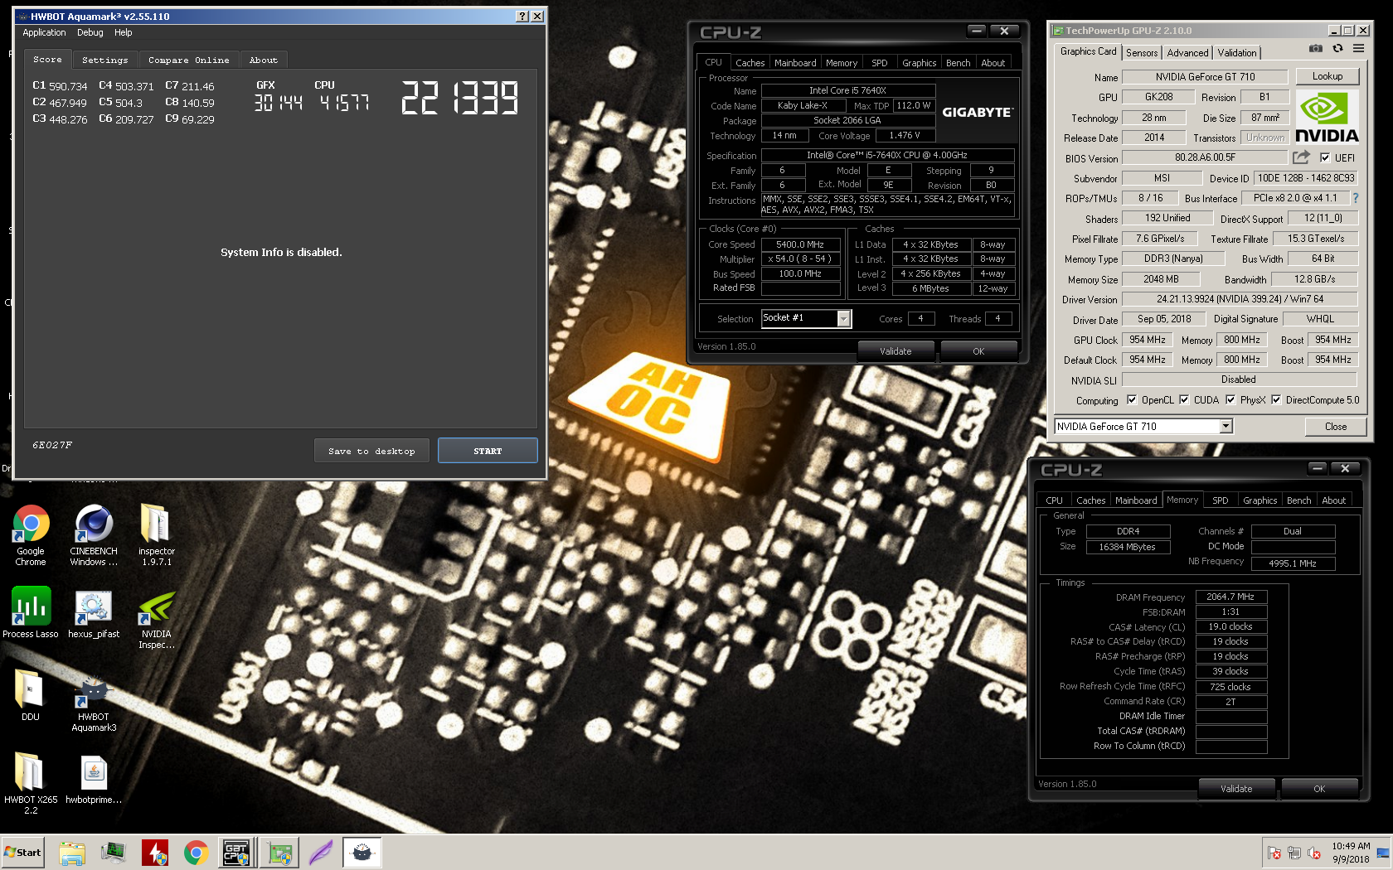
Task: Take a GPU-Z screenshot with the camera icon
Action: (x=1316, y=49)
